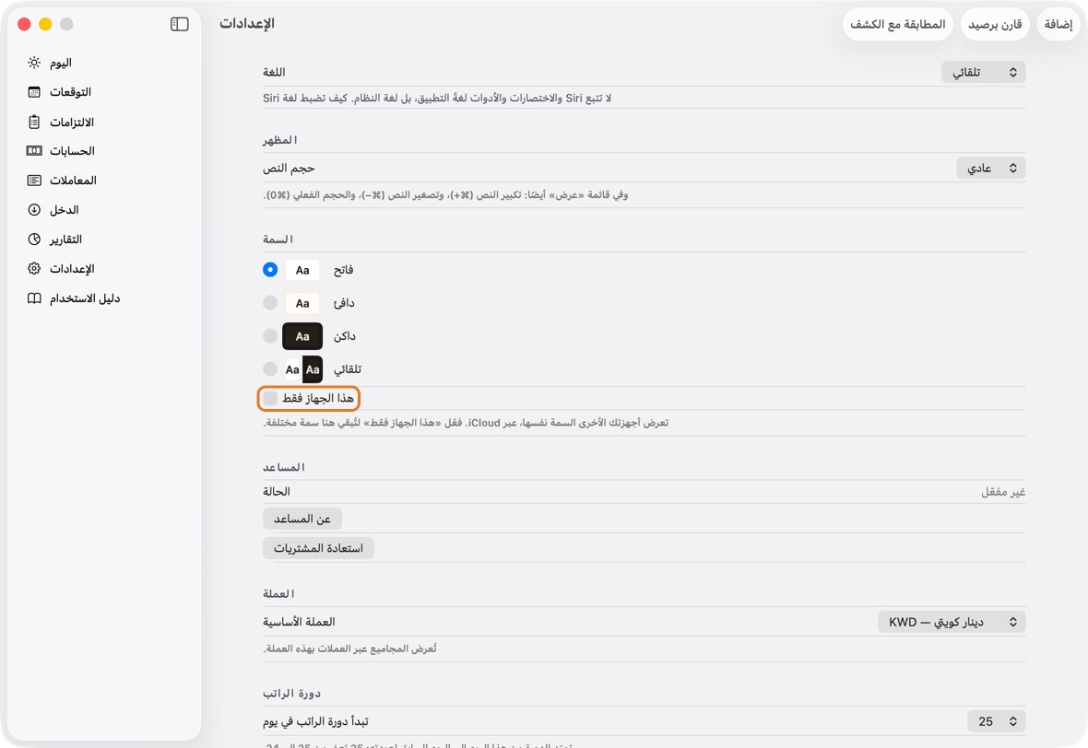Open الالتزامات in the sidebar
1088x748 pixels.
(104, 122)
